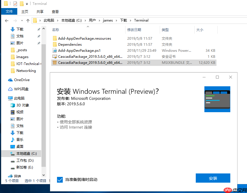Click the 12,620 KB size cell
The width and height of the screenshot is (247, 193).
[207, 63]
